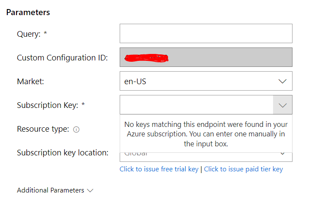Click the Parameters heading
The height and width of the screenshot is (202, 318).
click(28, 13)
